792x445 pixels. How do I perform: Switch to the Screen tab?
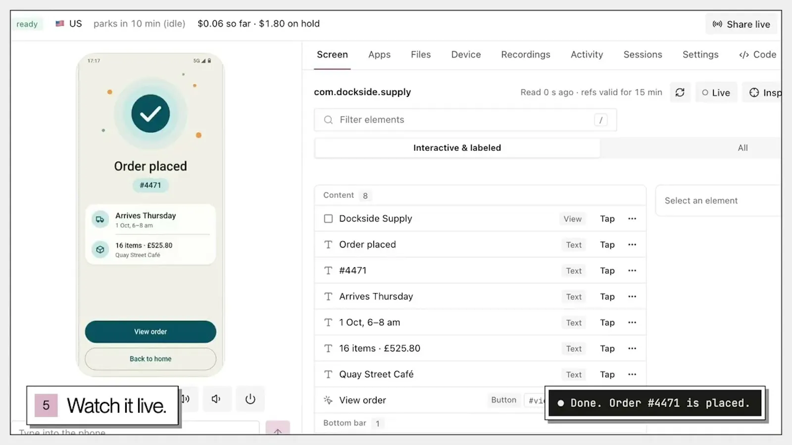click(x=332, y=55)
